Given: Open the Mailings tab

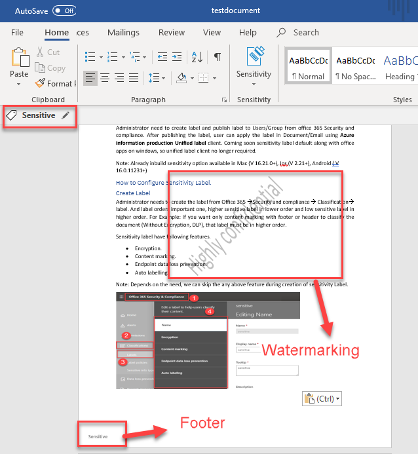Looking at the screenshot, I should (123, 32).
